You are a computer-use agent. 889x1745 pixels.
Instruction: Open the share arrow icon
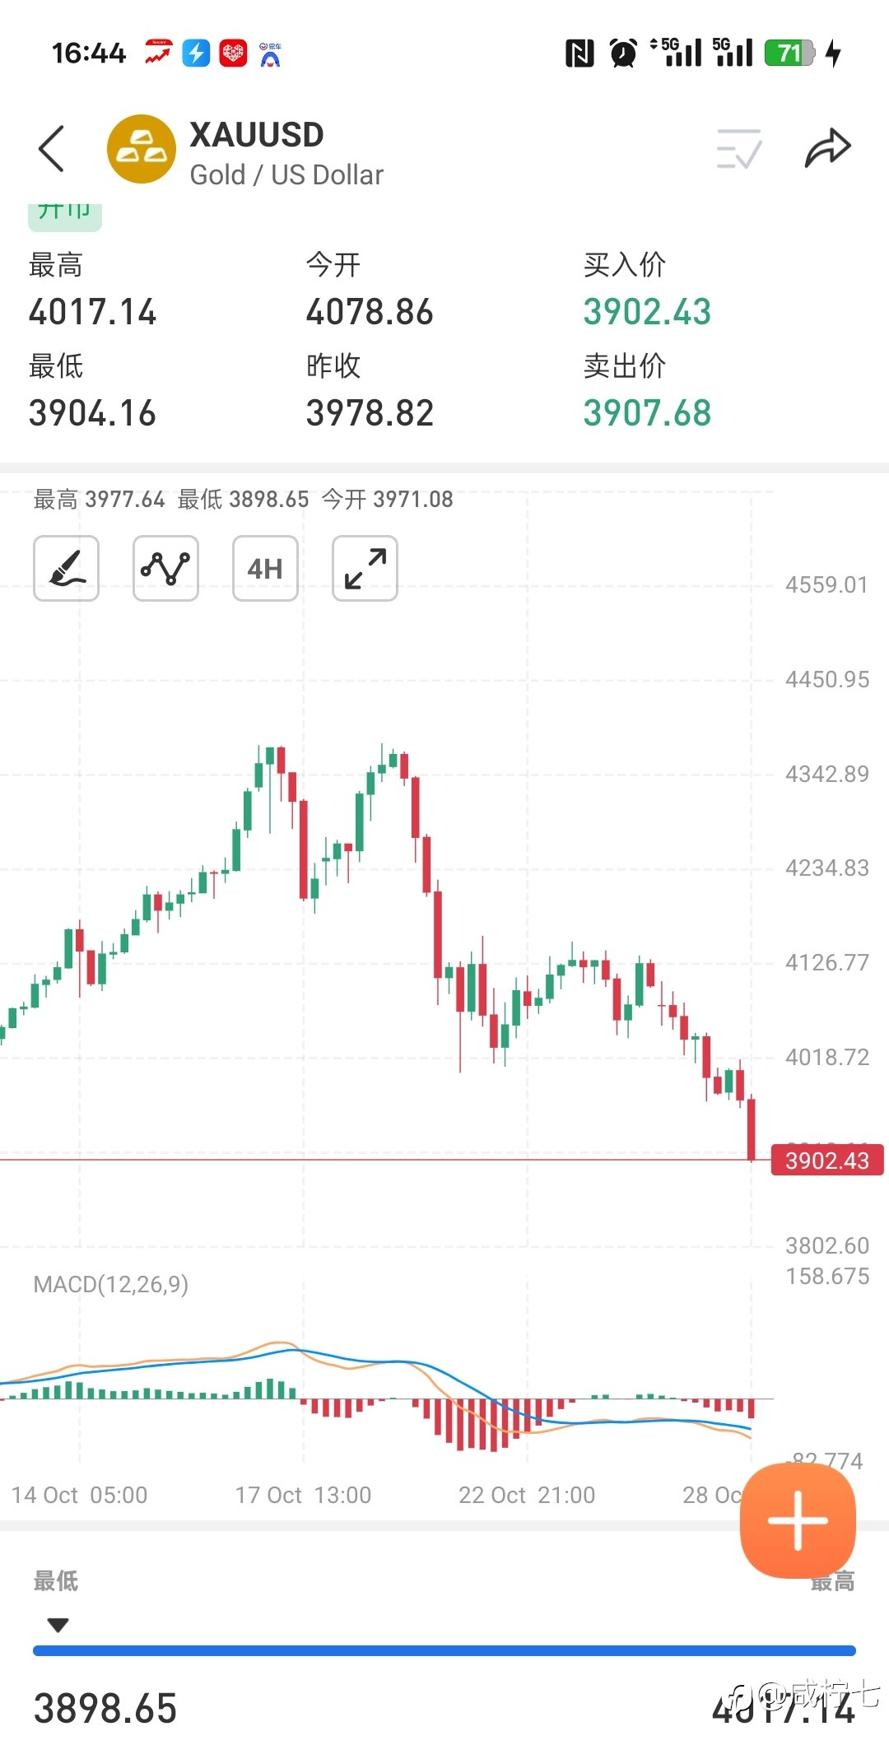coord(826,149)
